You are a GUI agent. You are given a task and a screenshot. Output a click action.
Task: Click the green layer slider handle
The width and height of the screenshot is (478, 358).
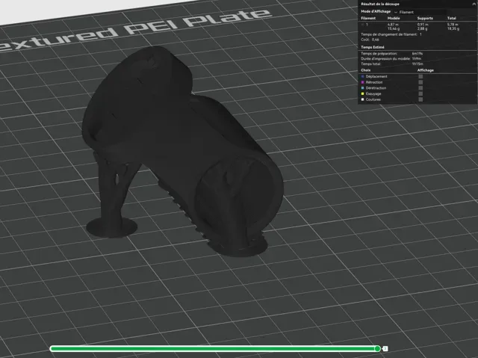pos(377,348)
